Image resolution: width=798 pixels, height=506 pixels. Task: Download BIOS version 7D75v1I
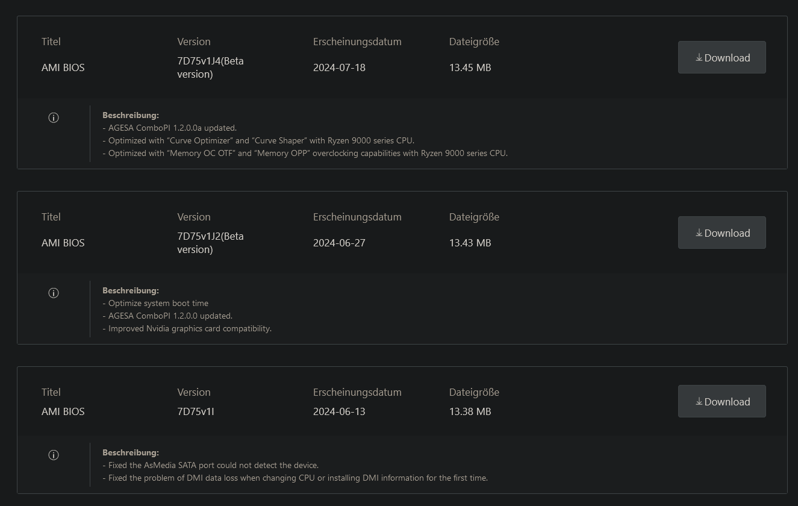(722, 402)
